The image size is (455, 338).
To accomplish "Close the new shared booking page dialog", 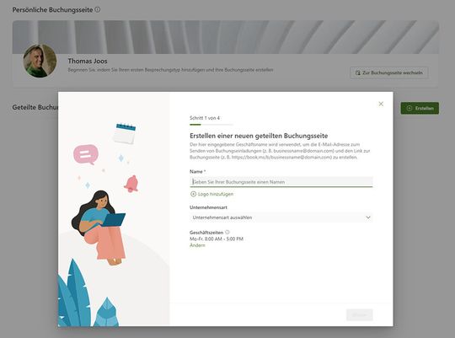I will pyautogui.click(x=381, y=104).
